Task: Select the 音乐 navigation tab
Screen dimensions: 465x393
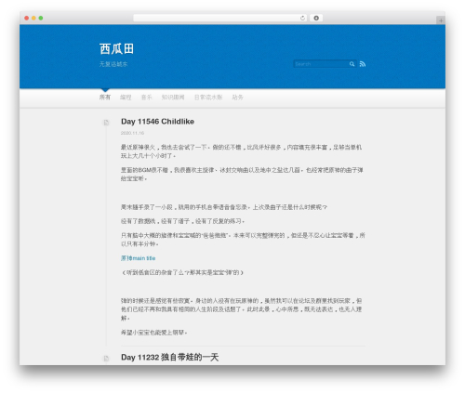Action: point(147,98)
